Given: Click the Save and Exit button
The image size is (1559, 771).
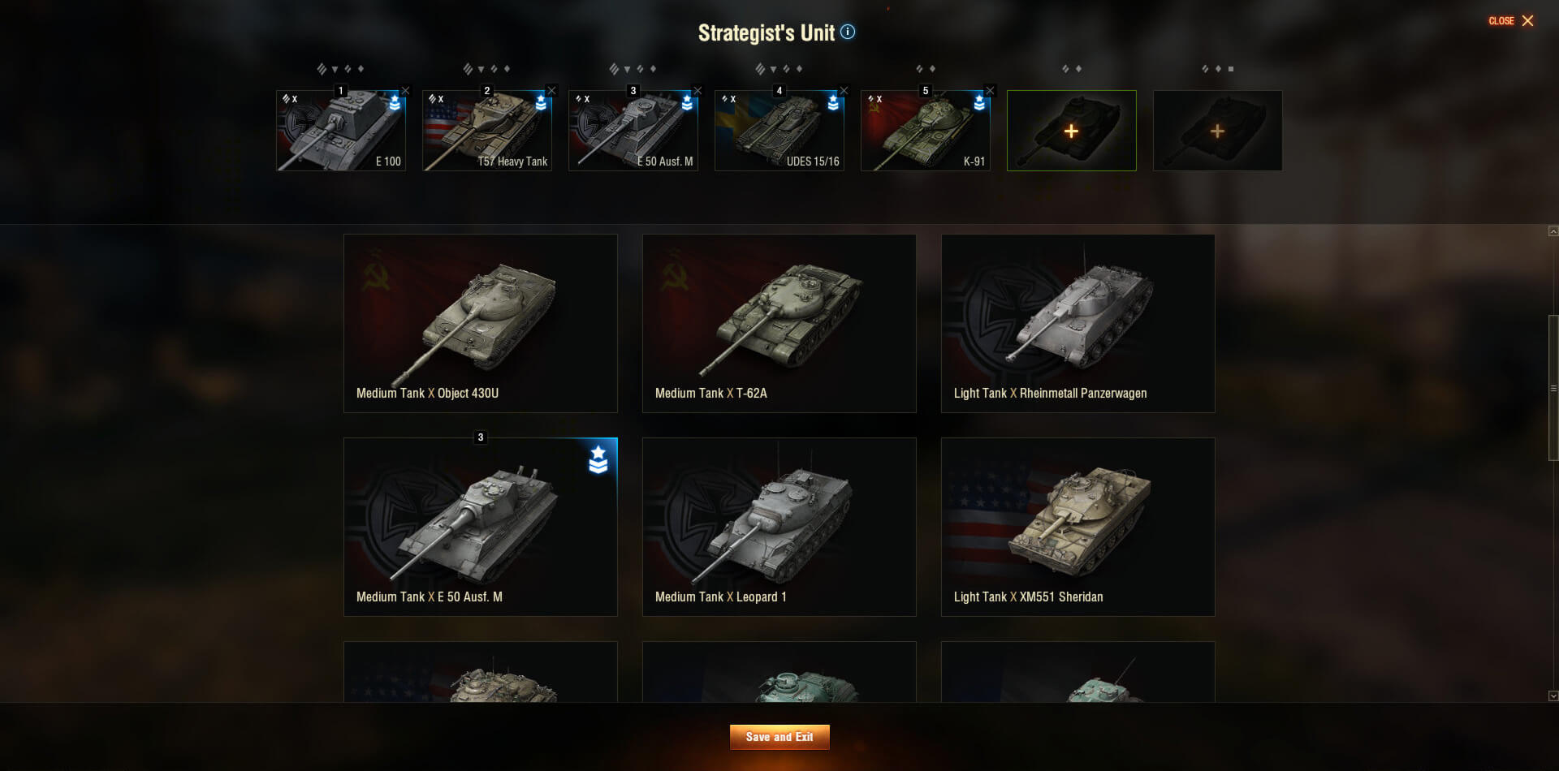Looking at the screenshot, I should [779, 737].
